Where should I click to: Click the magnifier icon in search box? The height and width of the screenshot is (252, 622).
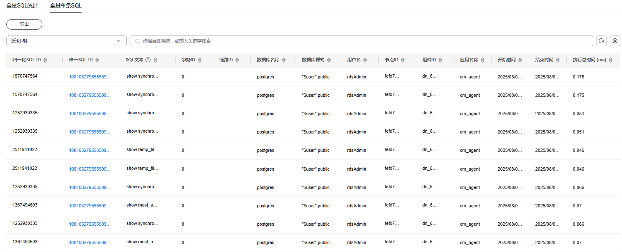pos(137,41)
